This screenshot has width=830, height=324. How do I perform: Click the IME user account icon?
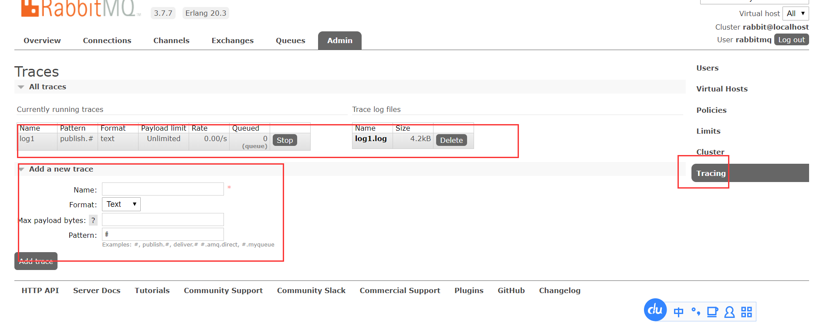click(x=729, y=312)
